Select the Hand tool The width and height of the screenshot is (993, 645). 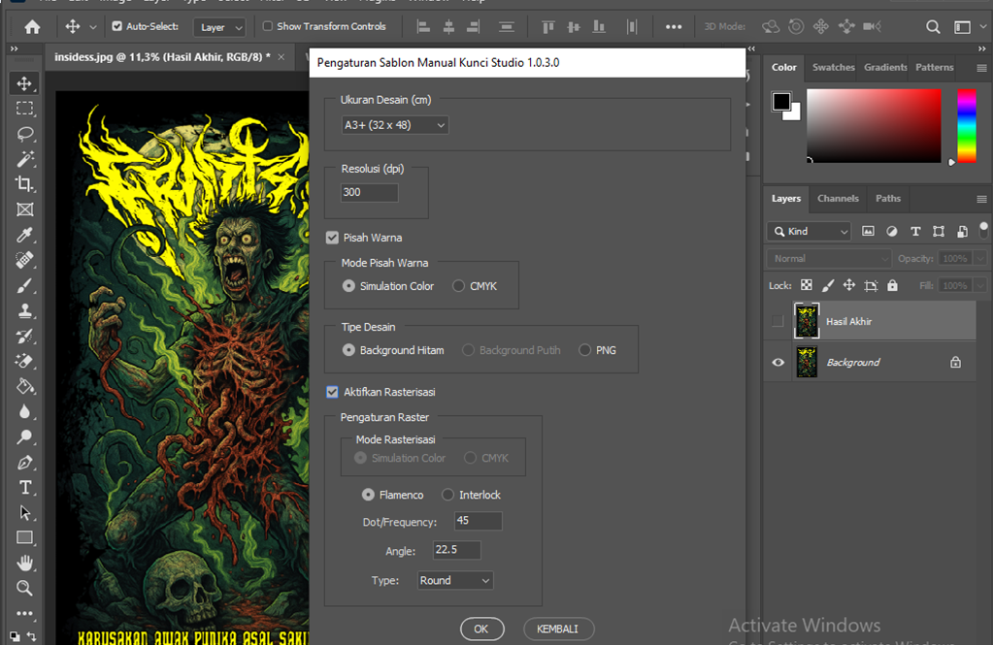coord(25,563)
